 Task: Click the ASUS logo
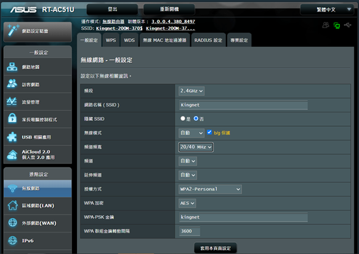23,10
